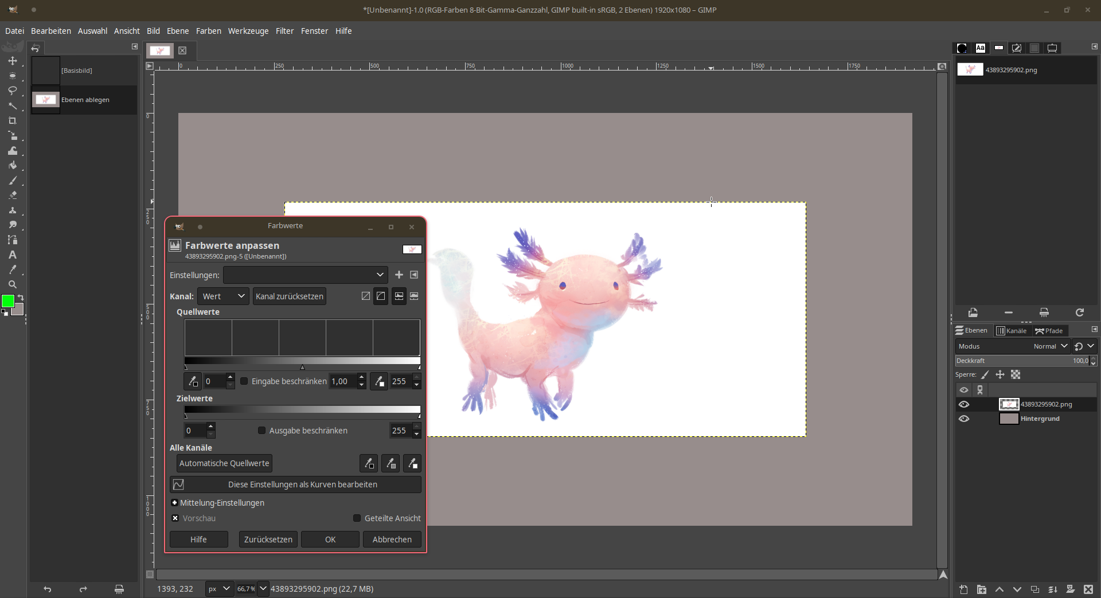Select the Zoom magnifier tool

[x=13, y=284]
